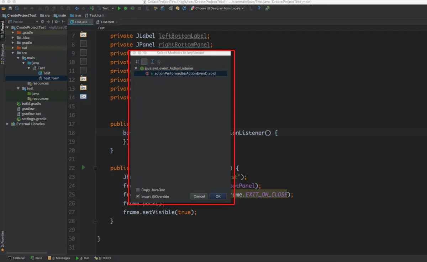This screenshot has height=262, width=427.
Task: Open the 2: Favorites tool window
Action: (2, 241)
